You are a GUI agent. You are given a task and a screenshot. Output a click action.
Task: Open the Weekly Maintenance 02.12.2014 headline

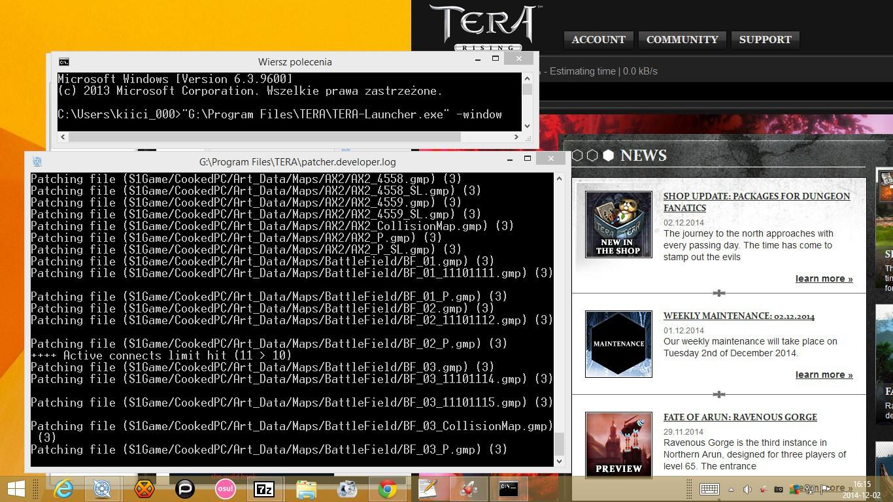point(739,316)
